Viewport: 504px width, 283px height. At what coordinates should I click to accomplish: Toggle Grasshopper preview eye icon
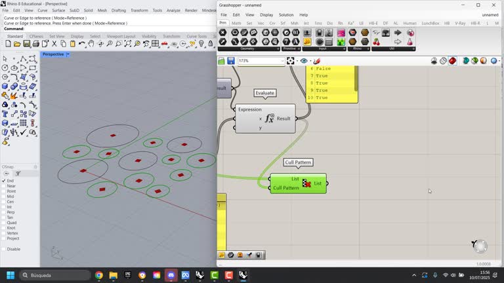pos(303,61)
